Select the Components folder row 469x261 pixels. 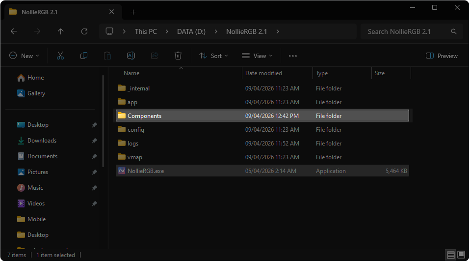(x=262, y=116)
